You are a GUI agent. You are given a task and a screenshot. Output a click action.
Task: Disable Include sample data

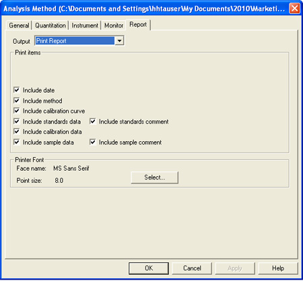[17, 142]
